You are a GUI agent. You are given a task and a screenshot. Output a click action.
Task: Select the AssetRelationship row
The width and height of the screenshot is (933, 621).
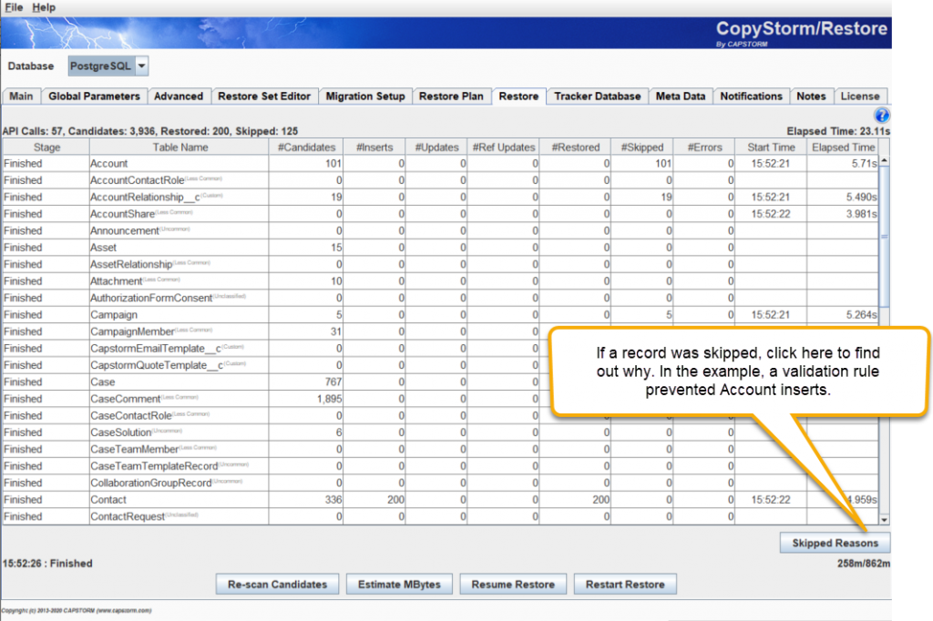[x=441, y=264]
